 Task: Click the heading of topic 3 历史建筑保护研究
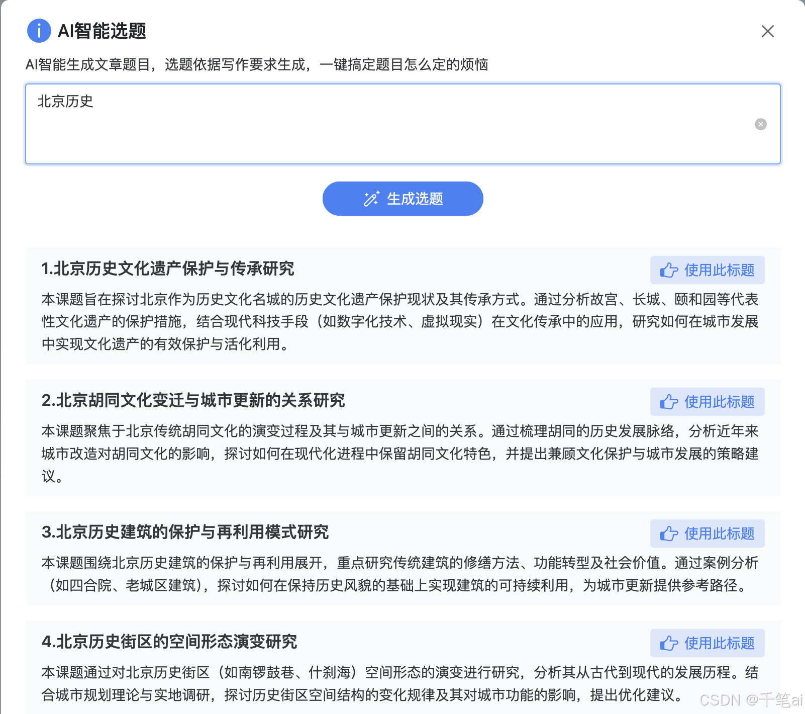(x=185, y=533)
